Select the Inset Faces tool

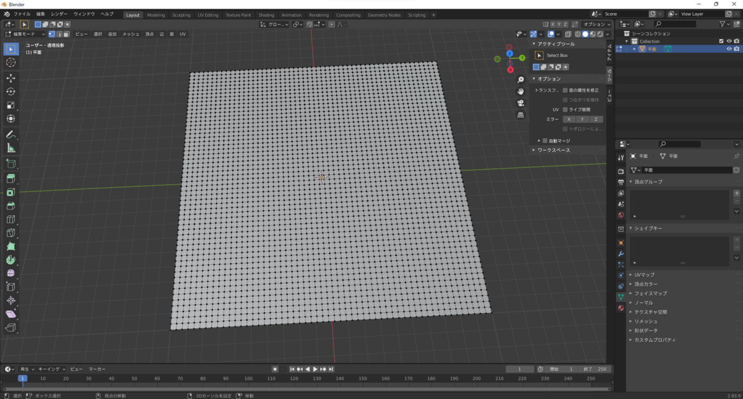click(11, 192)
